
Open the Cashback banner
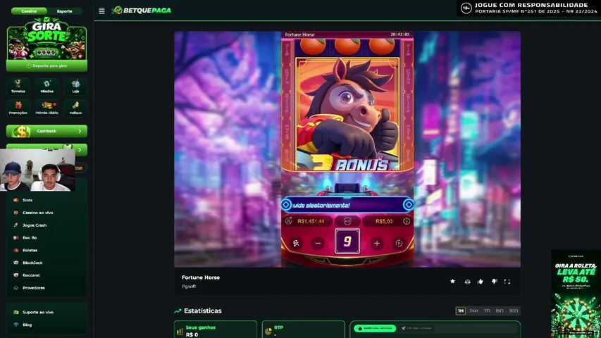[47, 131]
